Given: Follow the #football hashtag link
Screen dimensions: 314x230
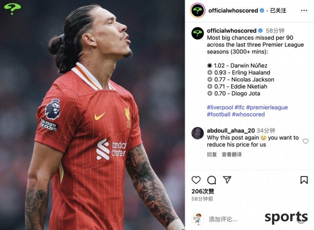Looking at the screenshot, I should pos(219,114).
